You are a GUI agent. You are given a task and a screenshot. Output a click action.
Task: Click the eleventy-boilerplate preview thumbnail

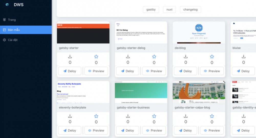[x=83, y=92]
